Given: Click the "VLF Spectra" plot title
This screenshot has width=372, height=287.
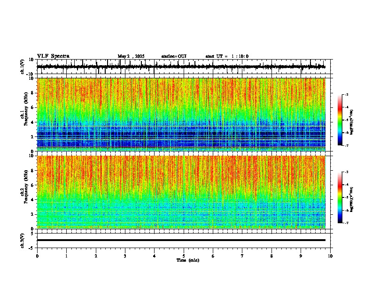Looking at the screenshot, I should tap(53, 56).
